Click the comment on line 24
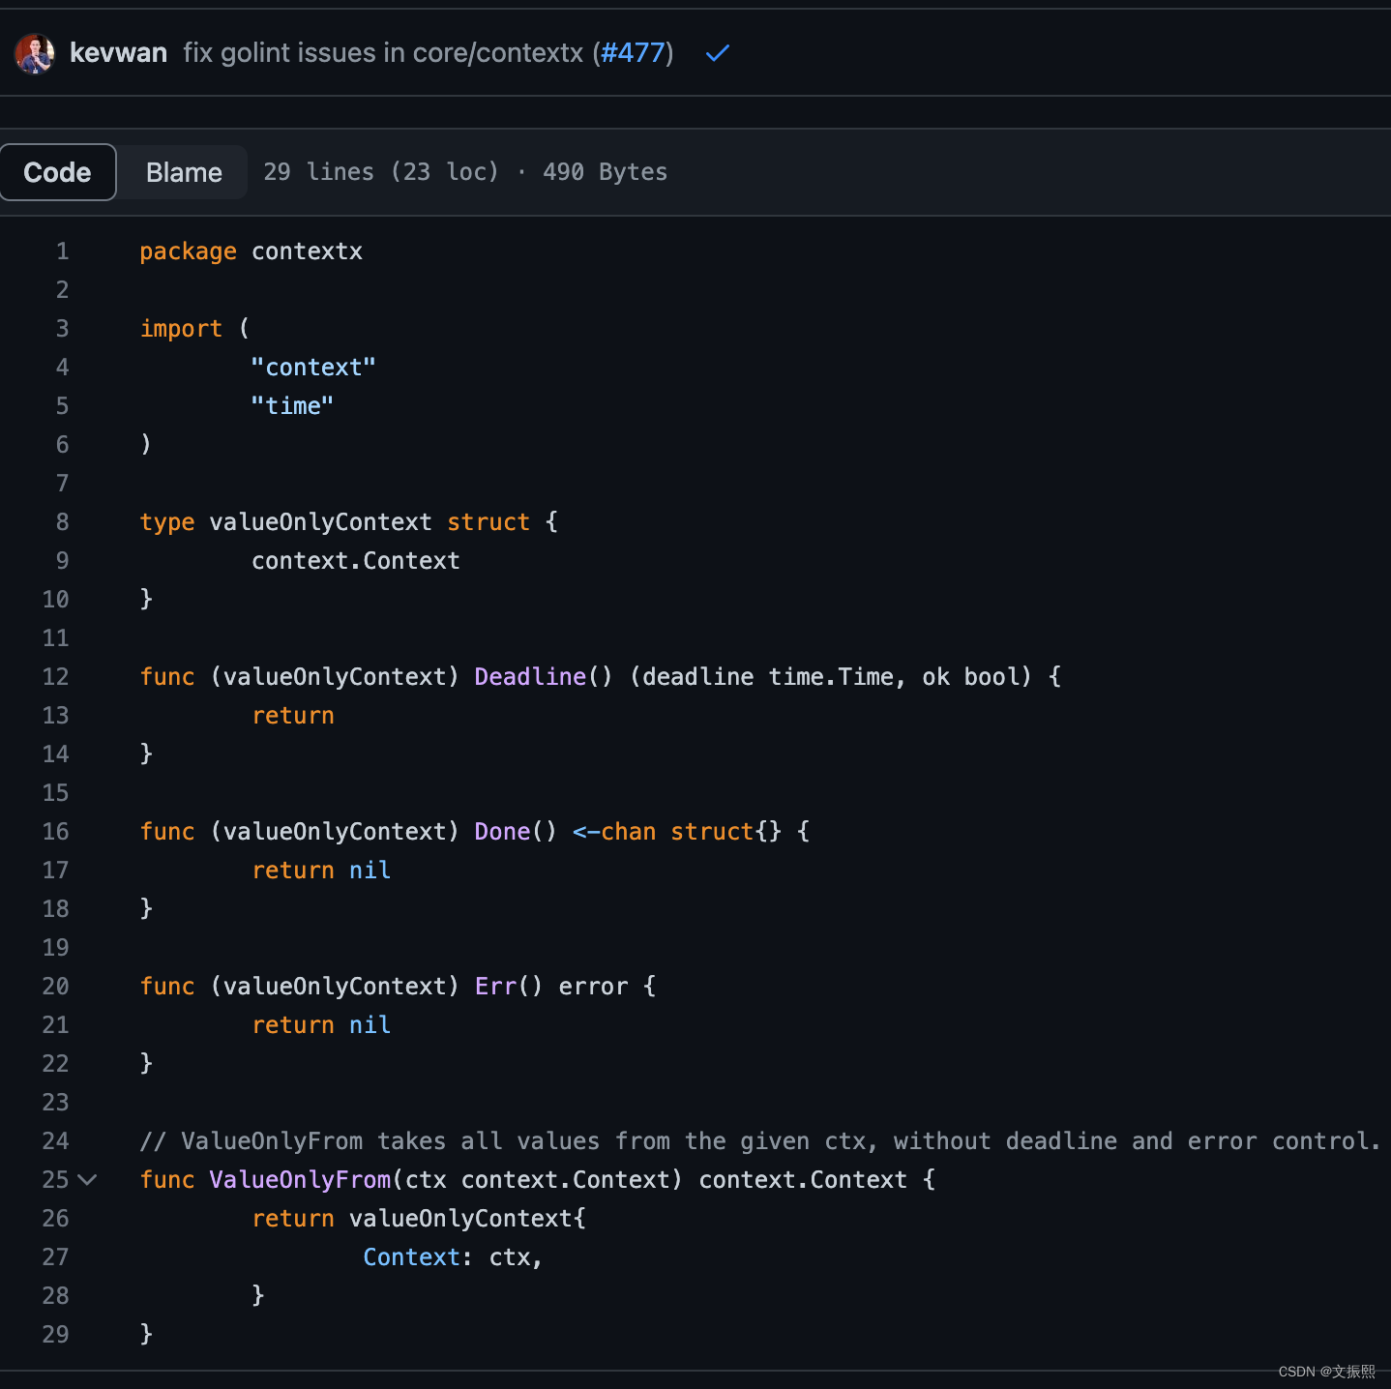This screenshot has width=1391, height=1389. [760, 1141]
